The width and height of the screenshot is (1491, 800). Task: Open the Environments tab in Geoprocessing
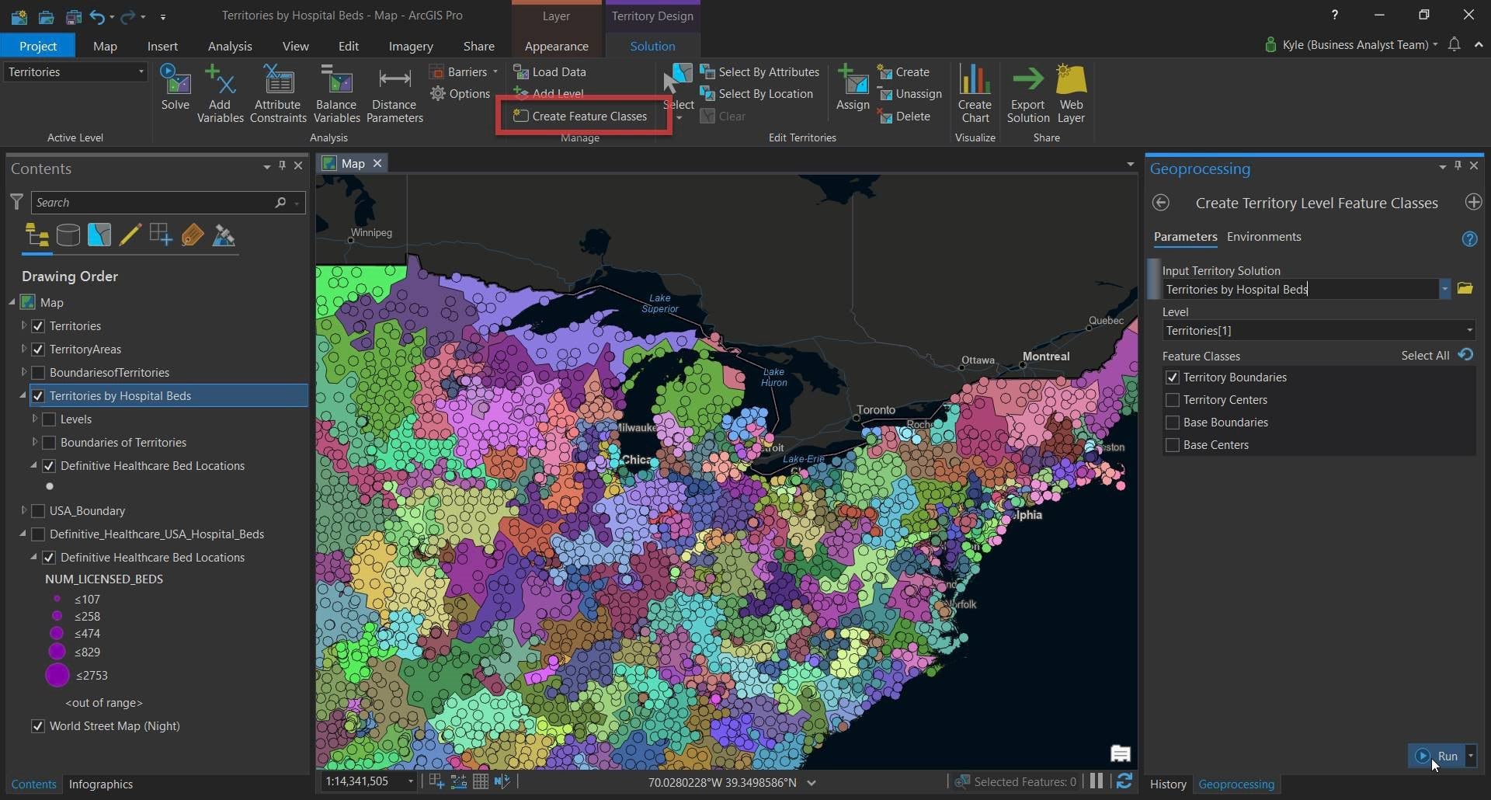coord(1263,237)
